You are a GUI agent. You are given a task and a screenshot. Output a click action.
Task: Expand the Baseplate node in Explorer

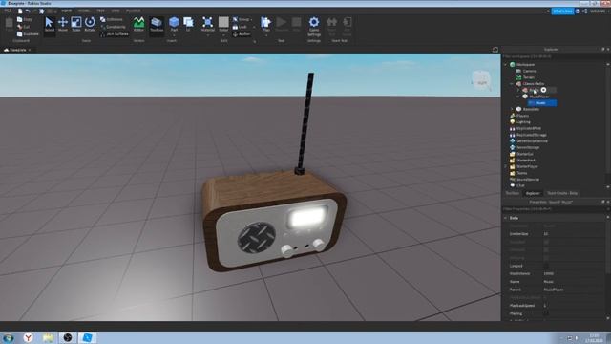pos(512,109)
